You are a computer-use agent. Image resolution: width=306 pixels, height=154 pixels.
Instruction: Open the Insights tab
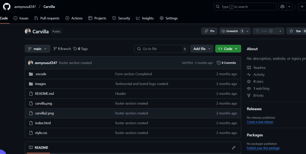(x=145, y=18)
